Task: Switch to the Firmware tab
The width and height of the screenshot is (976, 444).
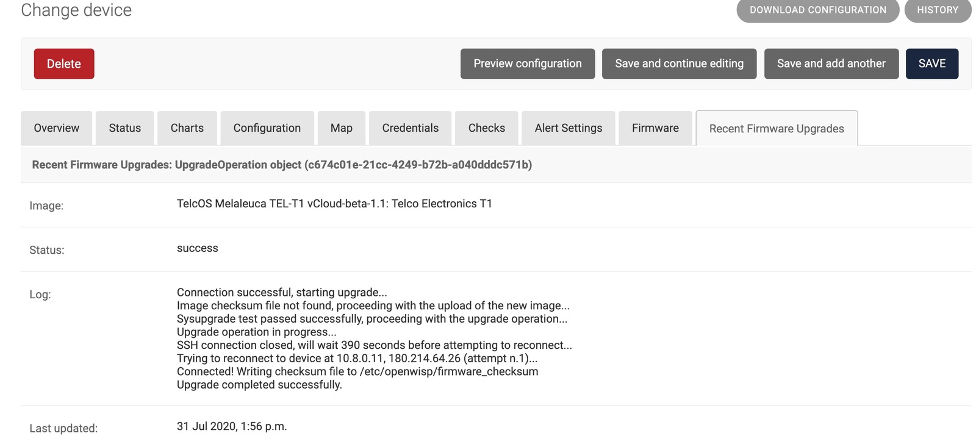Action: 655,128
